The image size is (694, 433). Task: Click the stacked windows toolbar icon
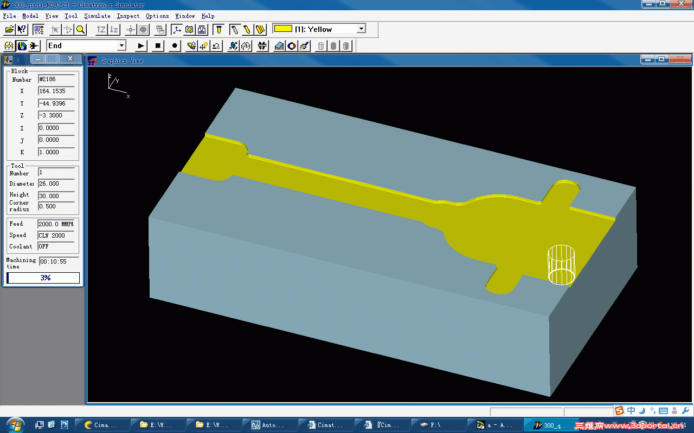pos(160,29)
